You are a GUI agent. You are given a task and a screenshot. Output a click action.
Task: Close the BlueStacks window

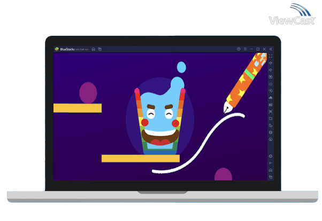click(264, 49)
